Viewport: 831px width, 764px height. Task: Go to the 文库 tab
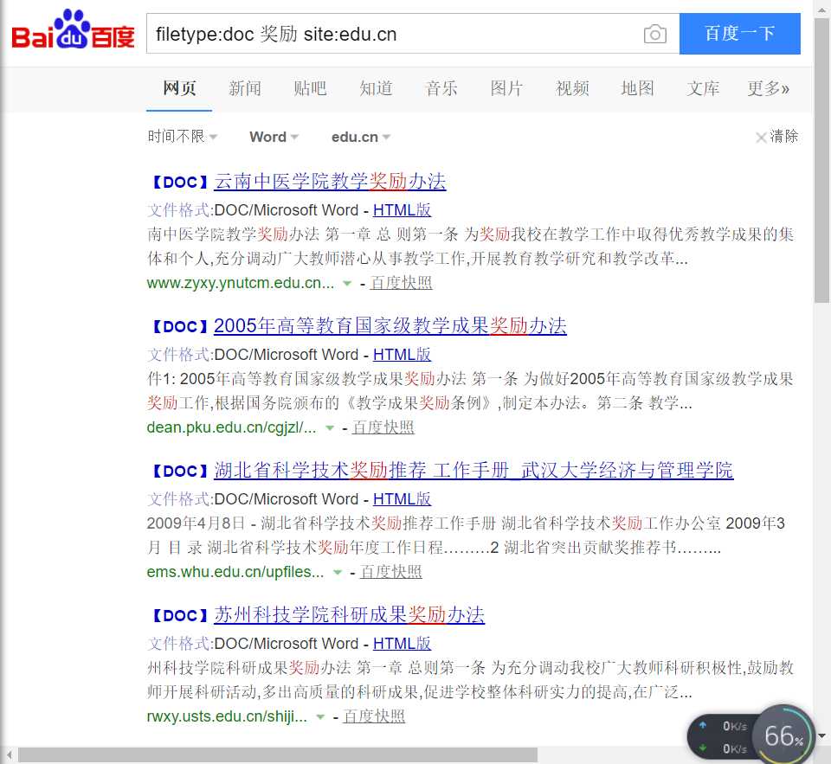(703, 88)
